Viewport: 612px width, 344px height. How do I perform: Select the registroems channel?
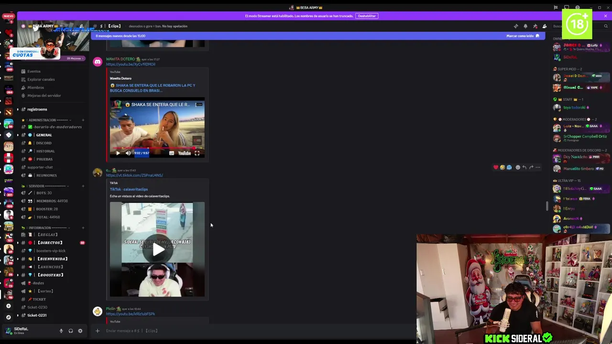click(37, 109)
